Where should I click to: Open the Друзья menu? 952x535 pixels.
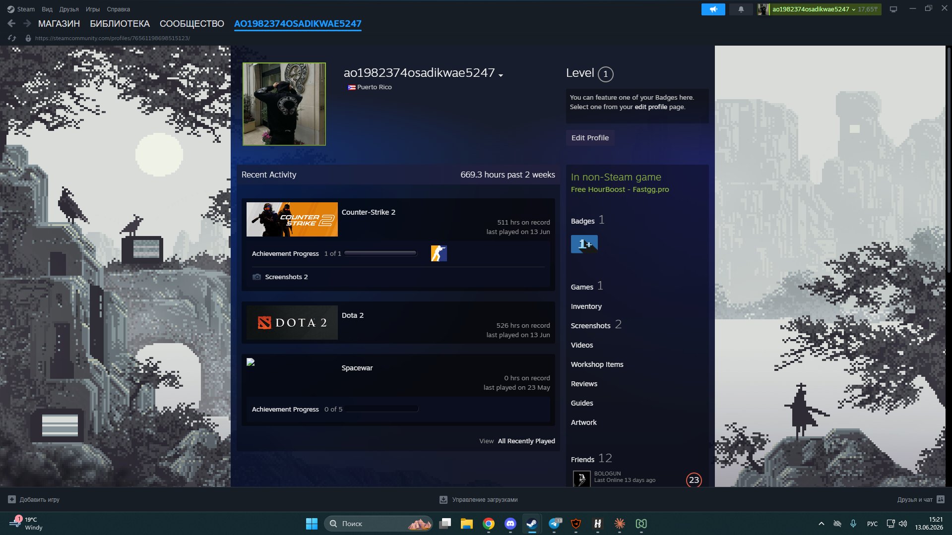(x=69, y=9)
